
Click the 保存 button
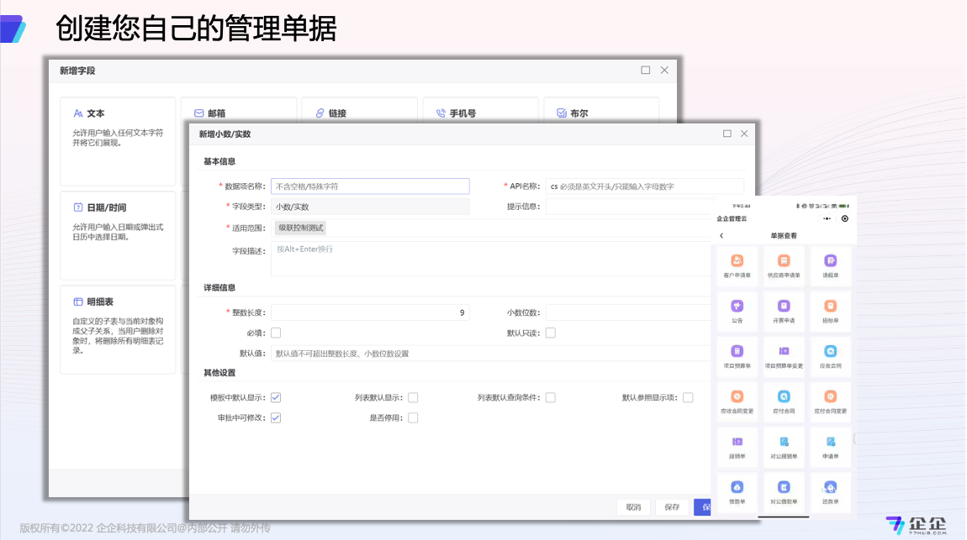672,507
